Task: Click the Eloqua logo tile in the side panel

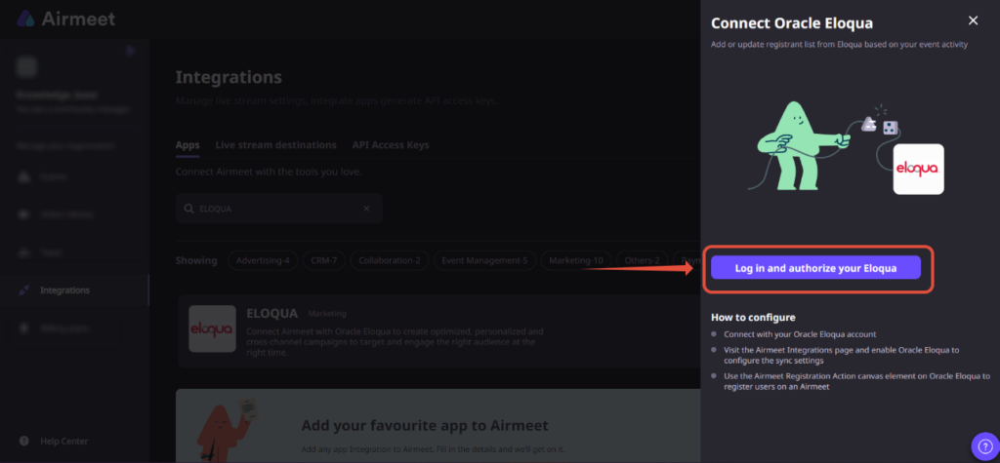Action: tap(918, 169)
